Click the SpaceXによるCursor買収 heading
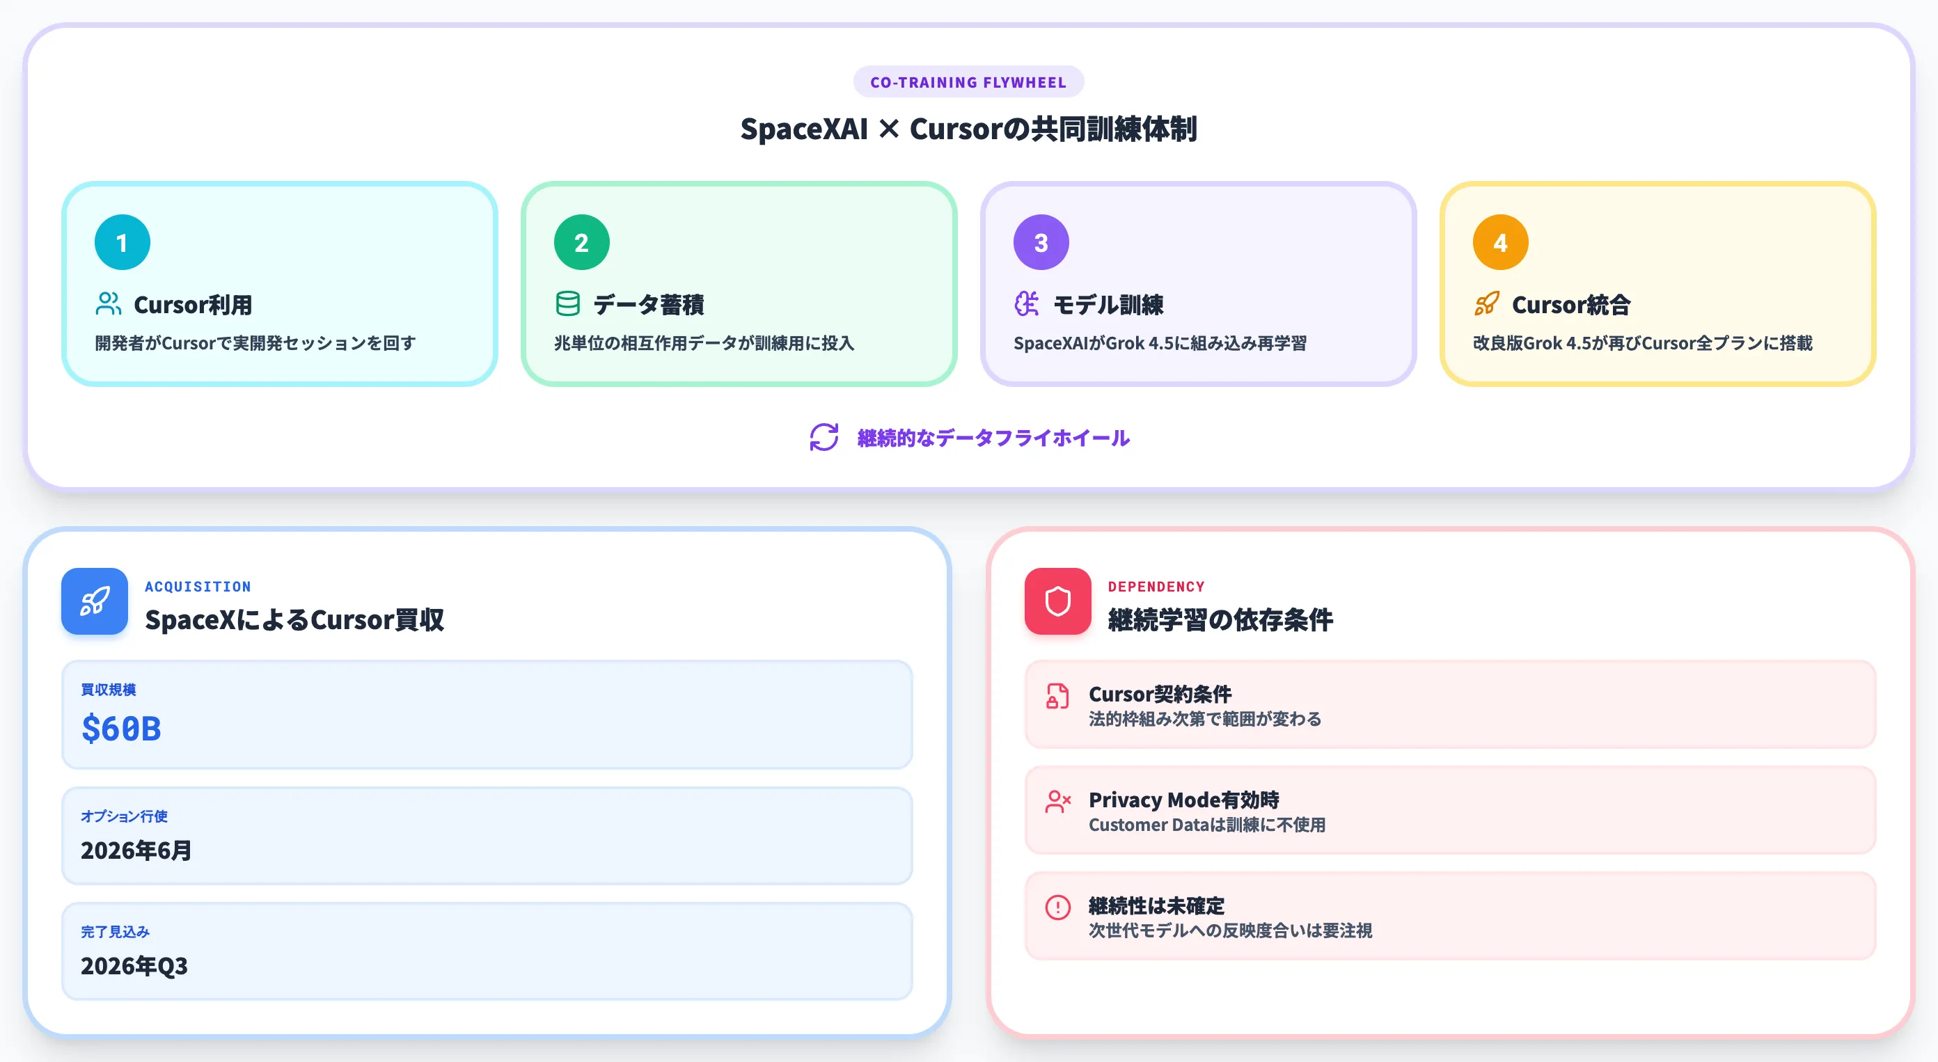Screen dimensions: 1938x1062 [295, 620]
